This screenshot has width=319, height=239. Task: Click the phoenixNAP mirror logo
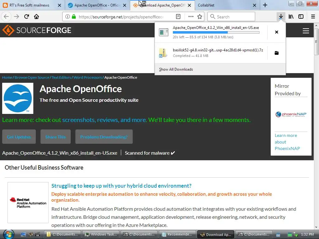click(291, 115)
